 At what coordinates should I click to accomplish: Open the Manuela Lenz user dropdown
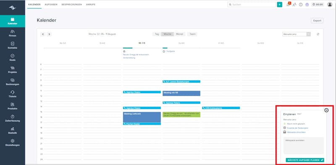tap(297, 34)
